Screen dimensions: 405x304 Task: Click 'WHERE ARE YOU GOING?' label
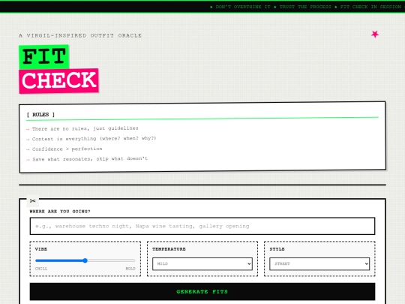coord(60,212)
